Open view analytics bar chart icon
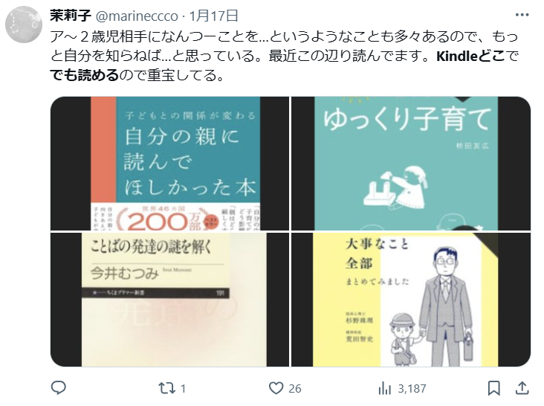The width and height of the screenshot is (544, 406). coord(385,388)
